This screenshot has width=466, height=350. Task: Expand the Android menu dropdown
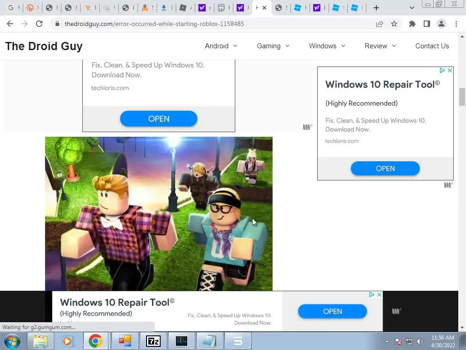coord(221,46)
